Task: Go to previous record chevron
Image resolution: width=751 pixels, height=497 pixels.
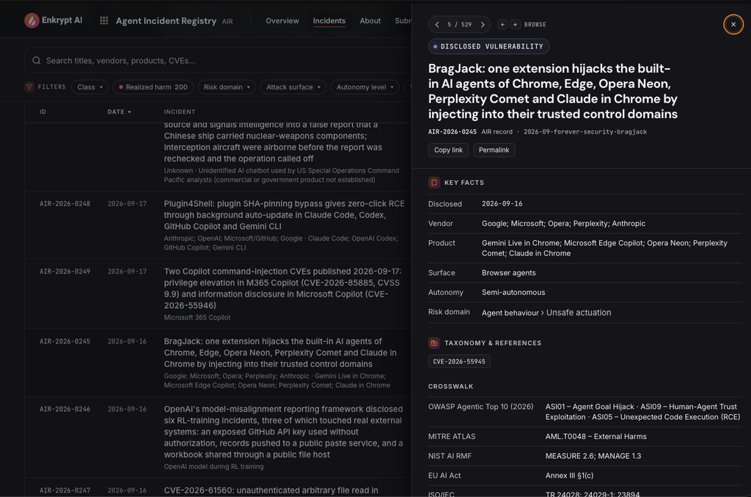Action: (437, 24)
